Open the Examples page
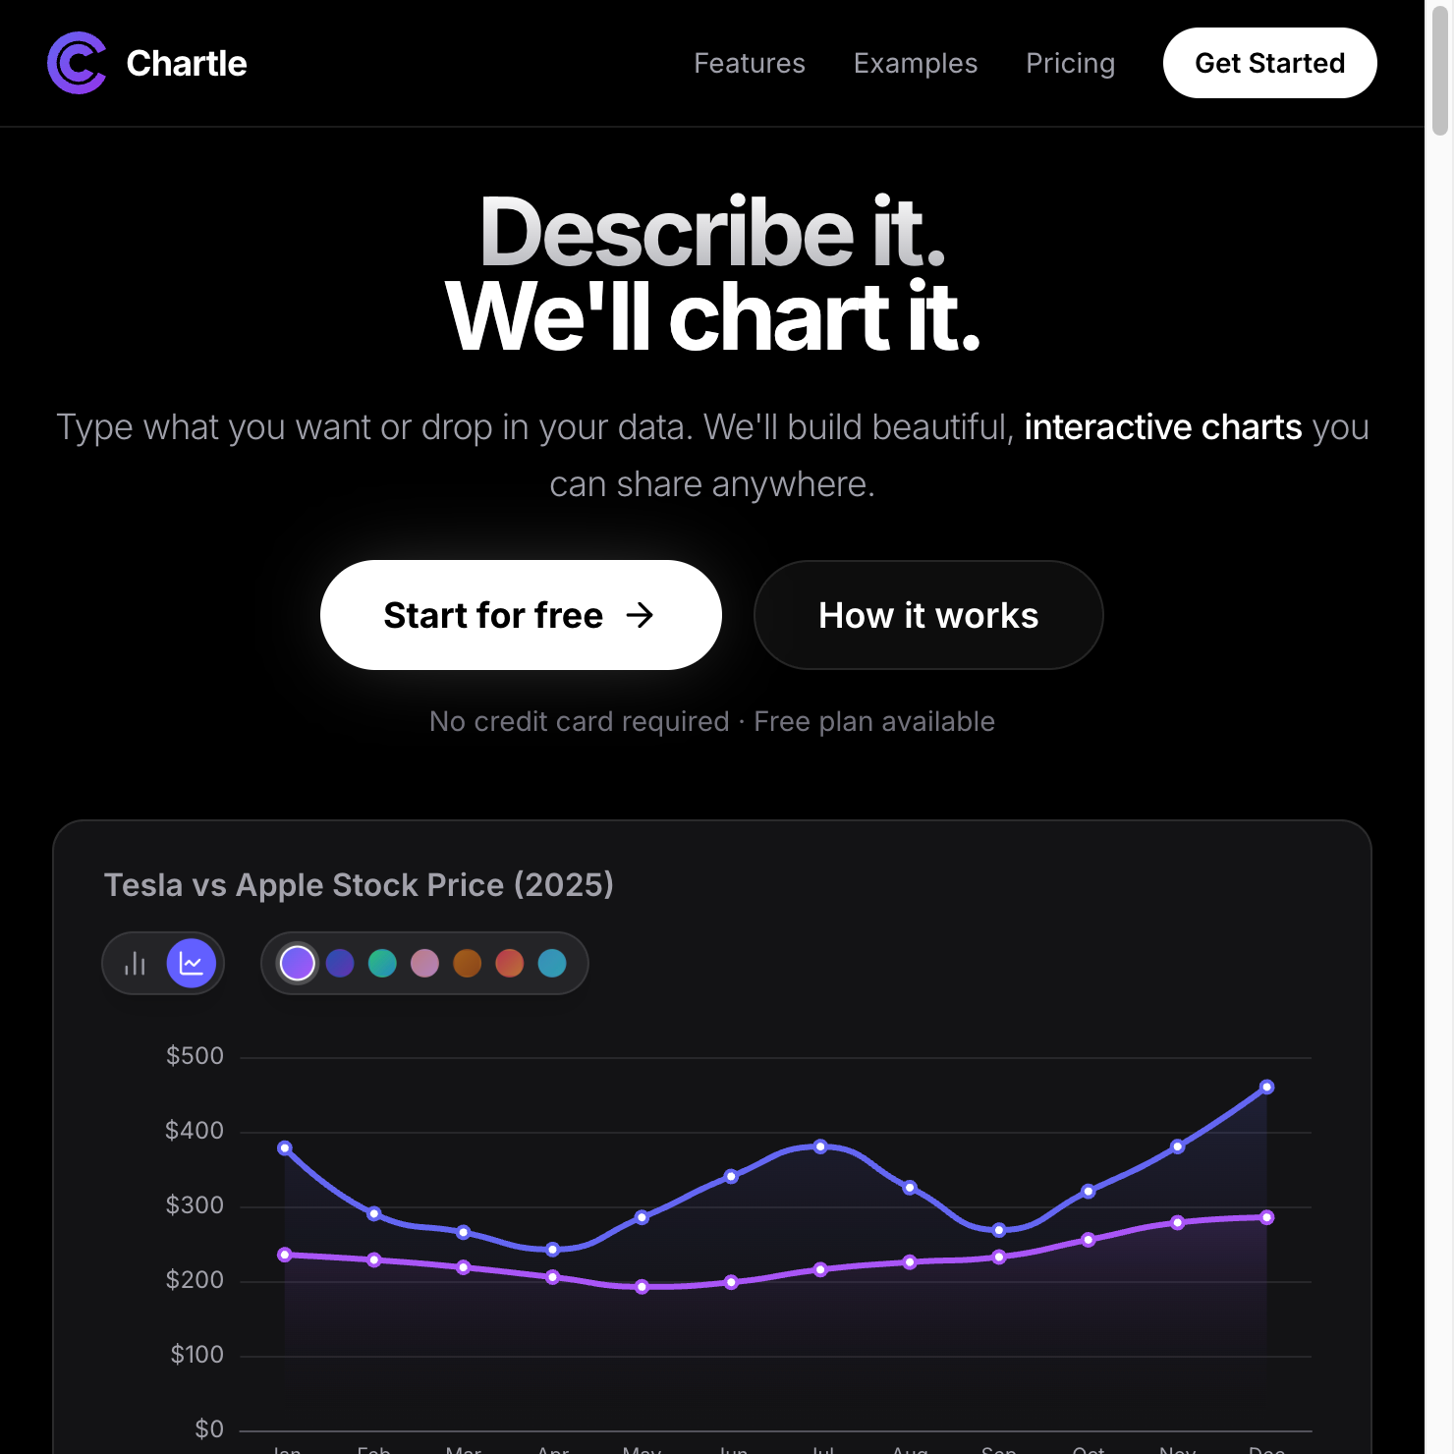This screenshot has width=1454, height=1454. click(x=916, y=63)
